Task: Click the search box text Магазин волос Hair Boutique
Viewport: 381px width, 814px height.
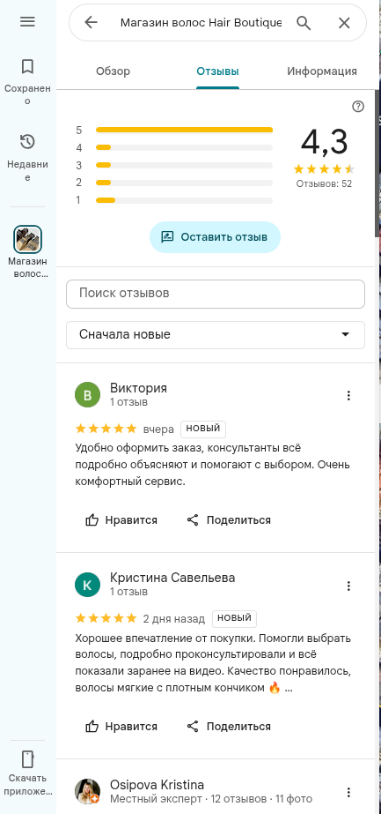Action: 201,23
